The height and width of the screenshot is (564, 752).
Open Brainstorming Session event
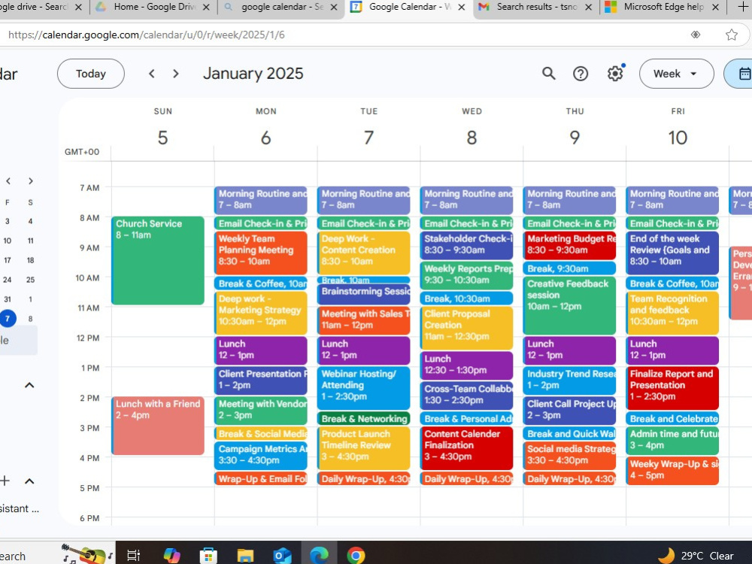pos(363,293)
